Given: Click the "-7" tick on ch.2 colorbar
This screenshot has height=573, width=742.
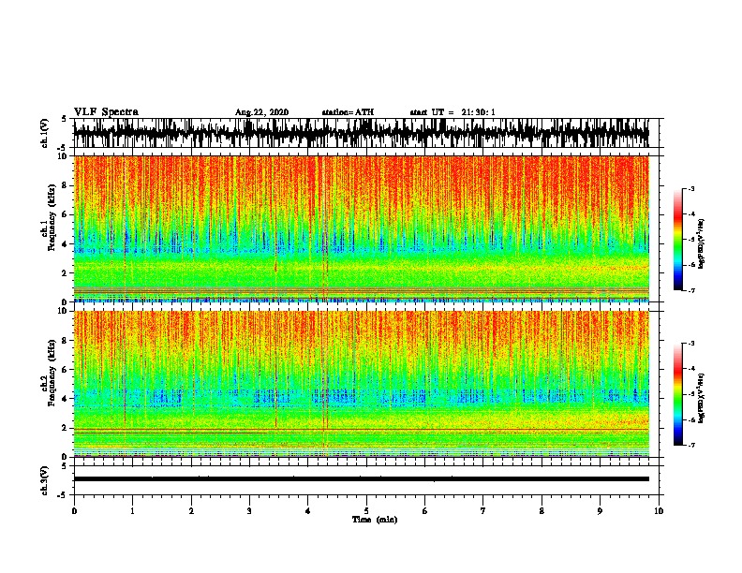Looking at the screenshot, I should tap(690, 445).
